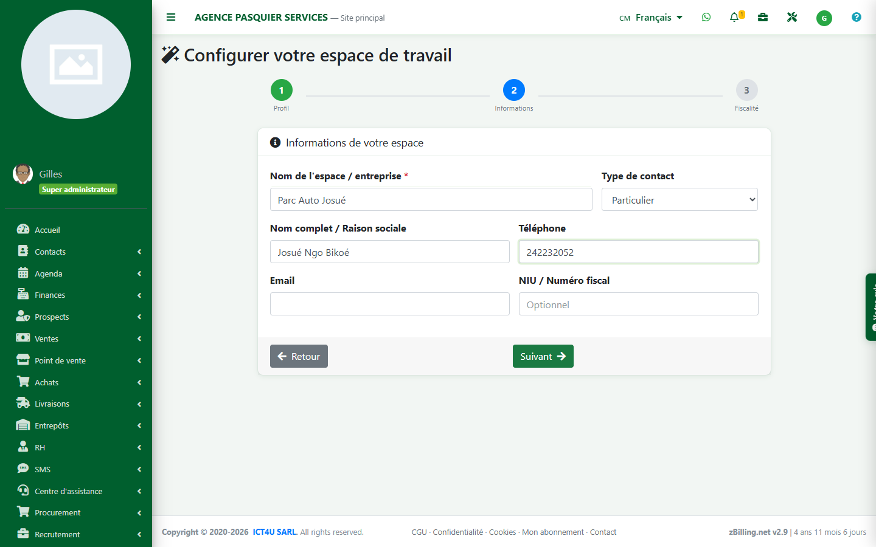Click the Gilles profile avatar

[x=23, y=174]
